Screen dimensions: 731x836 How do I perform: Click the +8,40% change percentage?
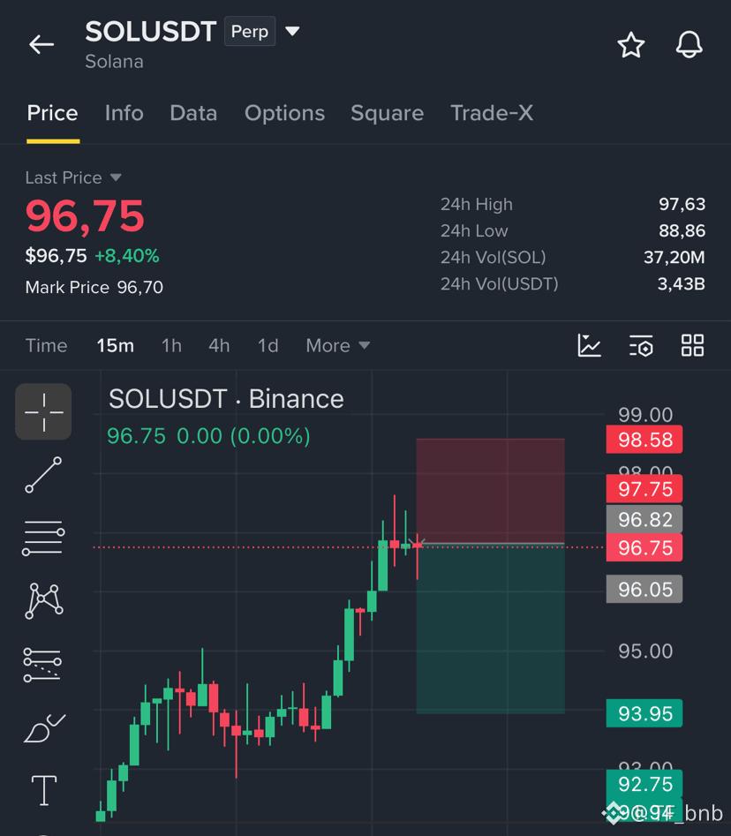(x=127, y=256)
